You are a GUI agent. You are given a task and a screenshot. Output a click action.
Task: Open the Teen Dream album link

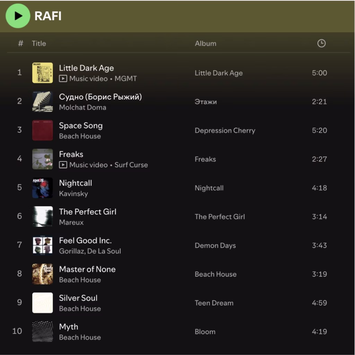214,303
